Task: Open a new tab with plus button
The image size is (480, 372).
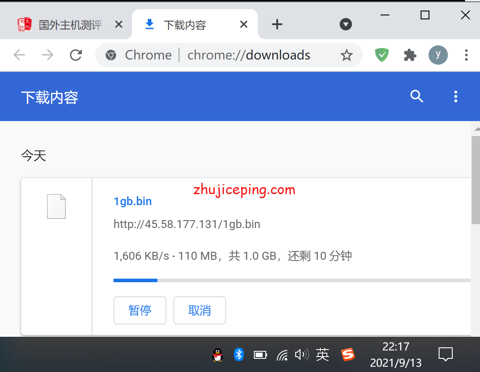Action: tap(277, 25)
